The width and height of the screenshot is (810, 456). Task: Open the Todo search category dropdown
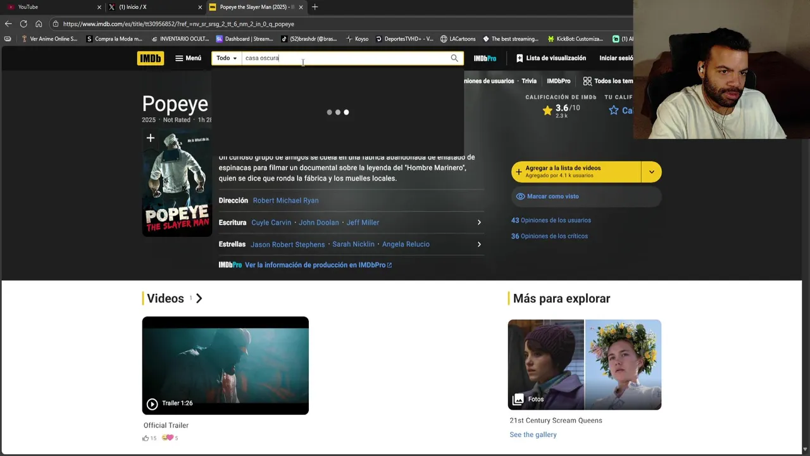click(x=227, y=58)
